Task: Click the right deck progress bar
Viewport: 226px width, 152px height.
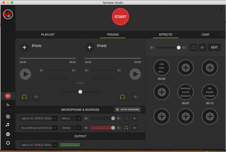Action: click(113, 58)
